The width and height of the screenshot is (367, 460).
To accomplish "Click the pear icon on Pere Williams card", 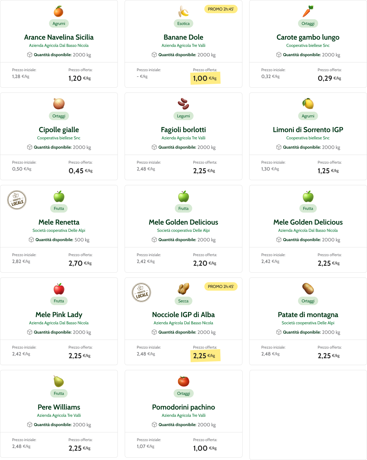I will click(x=59, y=381).
